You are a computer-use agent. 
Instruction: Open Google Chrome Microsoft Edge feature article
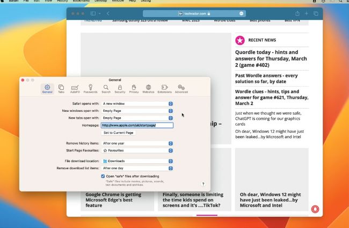tap(113, 200)
